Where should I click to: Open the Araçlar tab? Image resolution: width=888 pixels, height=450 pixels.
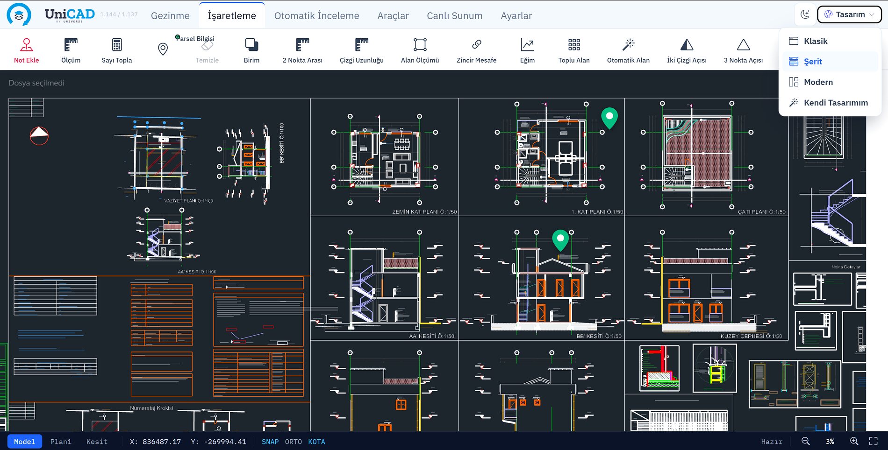pyautogui.click(x=393, y=15)
